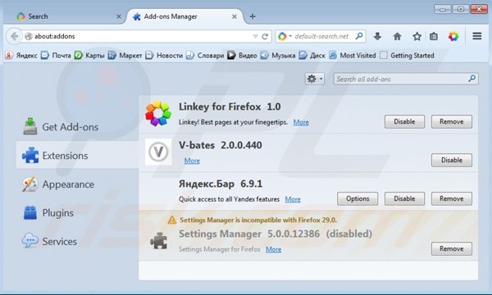Bookmark this page with star icon
The width and height of the screenshot is (492, 295).
(417, 36)
